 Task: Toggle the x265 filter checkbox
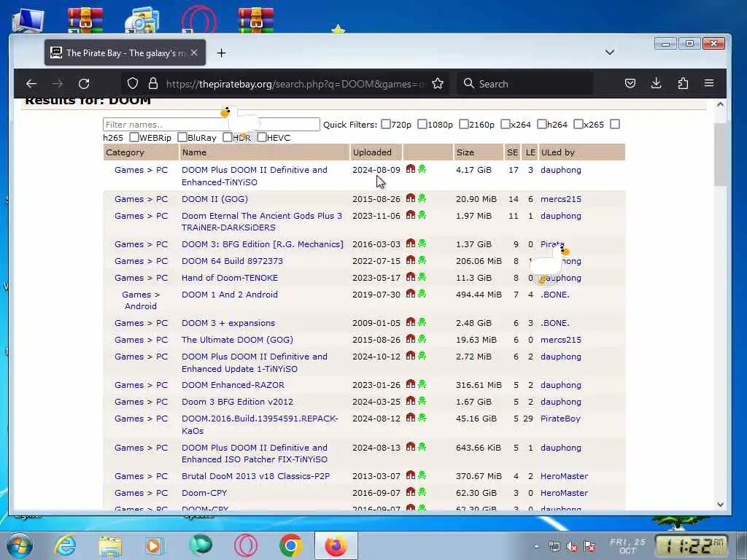tap(578, 124)
